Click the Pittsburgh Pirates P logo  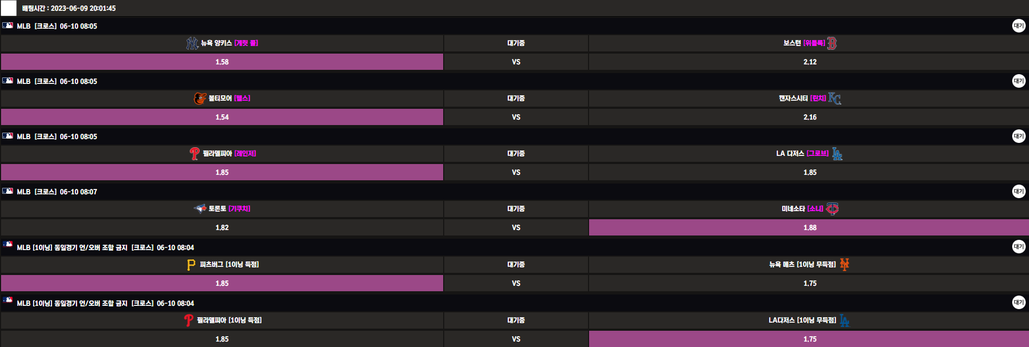coord(191,265)
